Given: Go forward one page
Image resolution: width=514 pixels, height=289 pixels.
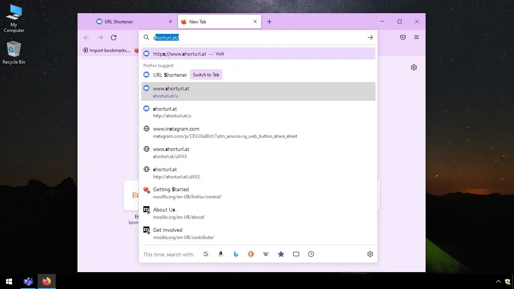Looking at the screenshot, I should [100, 37].
